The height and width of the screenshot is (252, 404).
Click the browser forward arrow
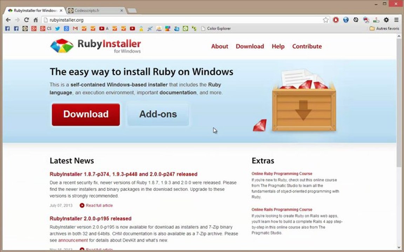(x=17, y=20)
